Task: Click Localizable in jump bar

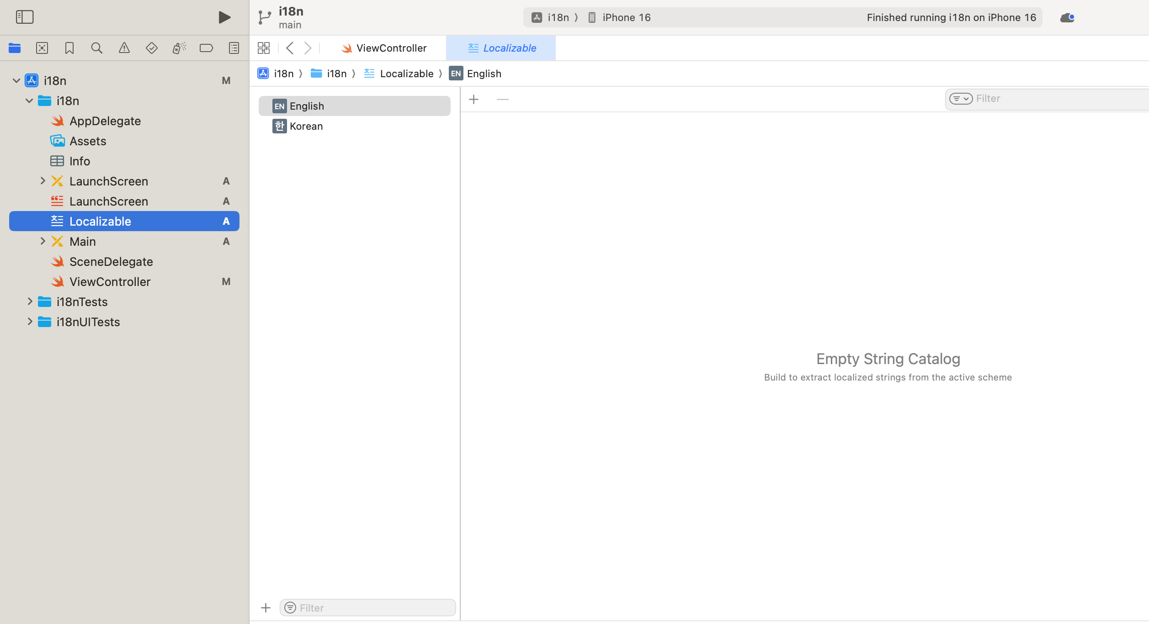Action: (x=399, y=74)
